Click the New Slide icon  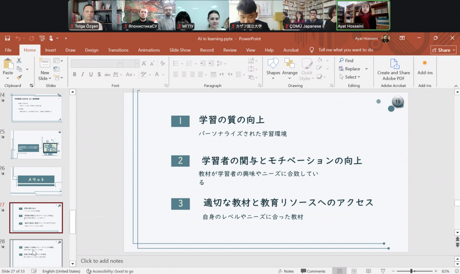pyautogui.click(x=45, y=63)
